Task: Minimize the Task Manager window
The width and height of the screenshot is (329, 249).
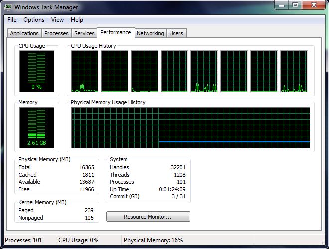Action: pos(281,5)
